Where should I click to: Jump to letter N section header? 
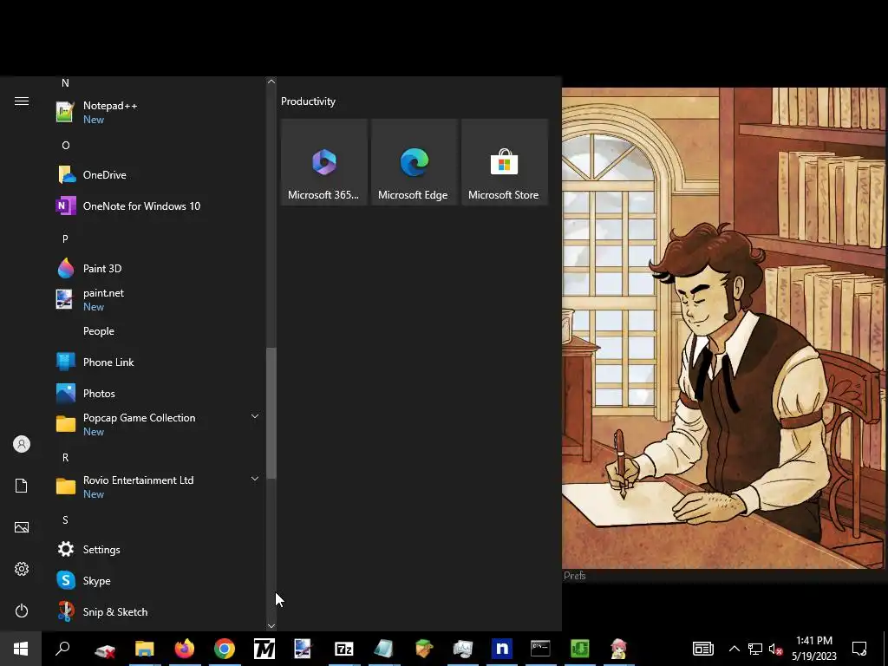[65, 83]
